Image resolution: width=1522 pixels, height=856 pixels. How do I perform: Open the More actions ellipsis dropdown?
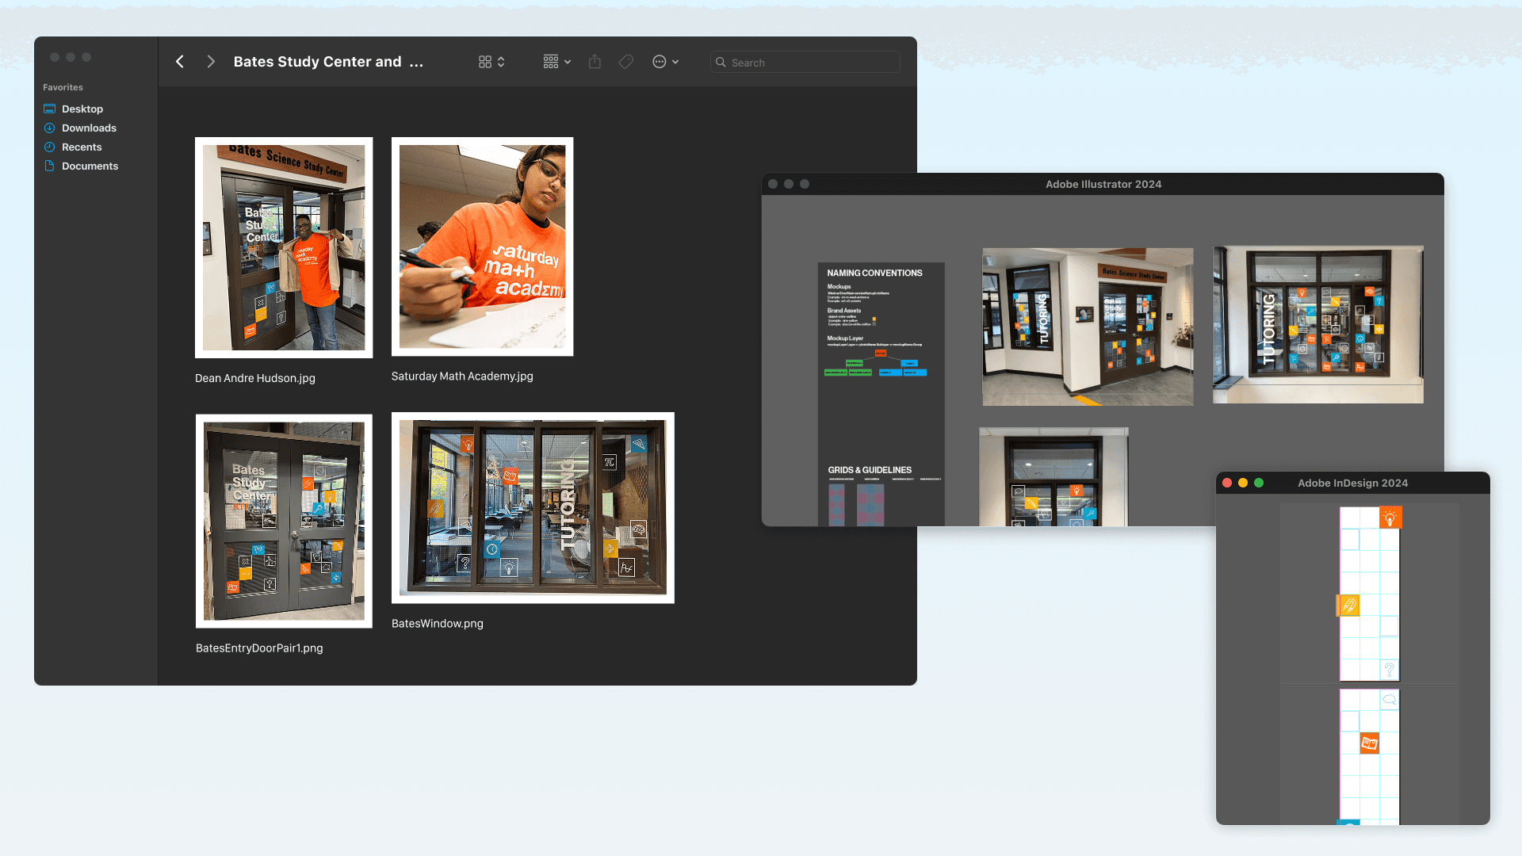[665, 62]
